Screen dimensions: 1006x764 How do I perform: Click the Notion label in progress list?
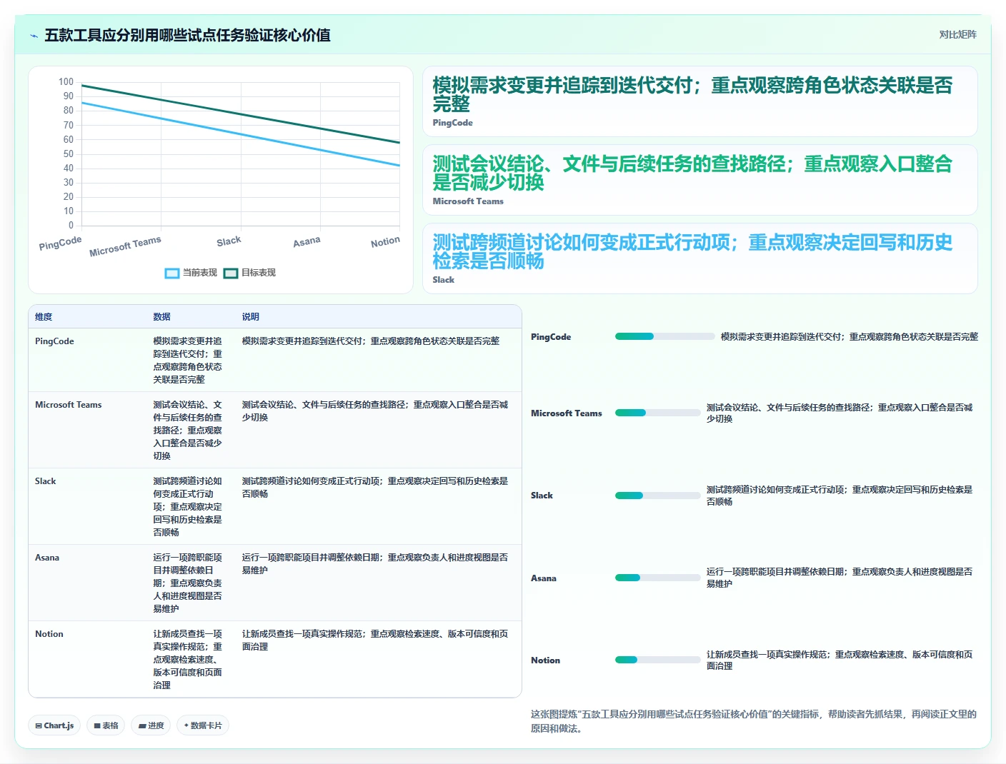(x=545, y=660)
